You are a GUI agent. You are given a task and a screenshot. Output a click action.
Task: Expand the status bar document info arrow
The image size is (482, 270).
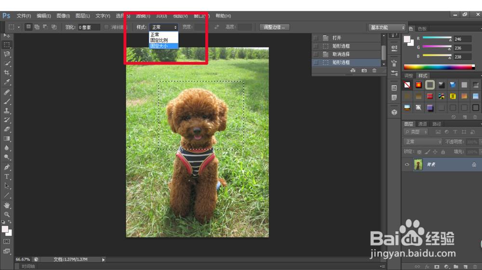[103, 259]
